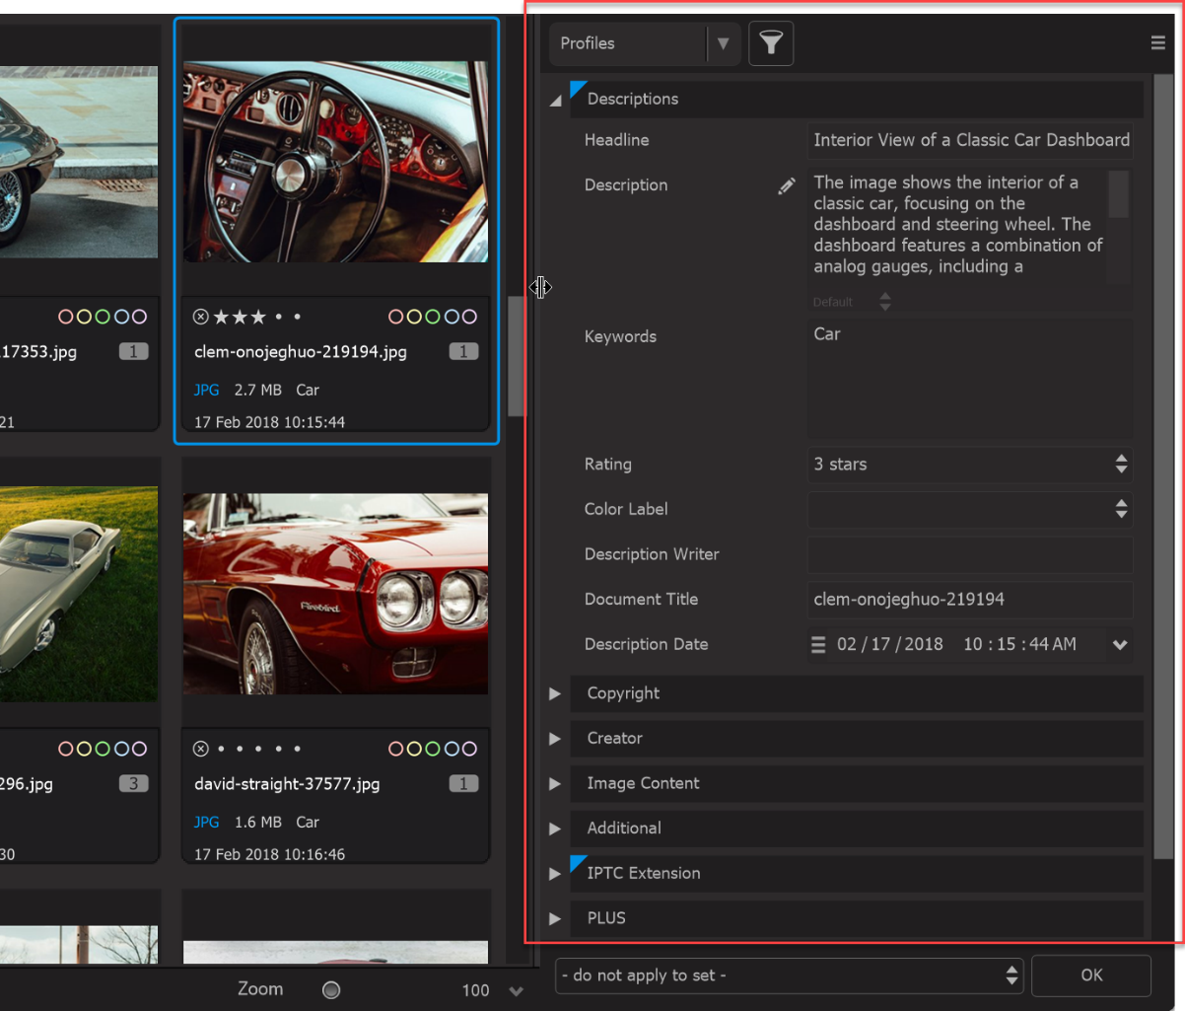Select the green car on grass thumbnail
This screenshot has height=1011, width=1185.
(79, 594)
